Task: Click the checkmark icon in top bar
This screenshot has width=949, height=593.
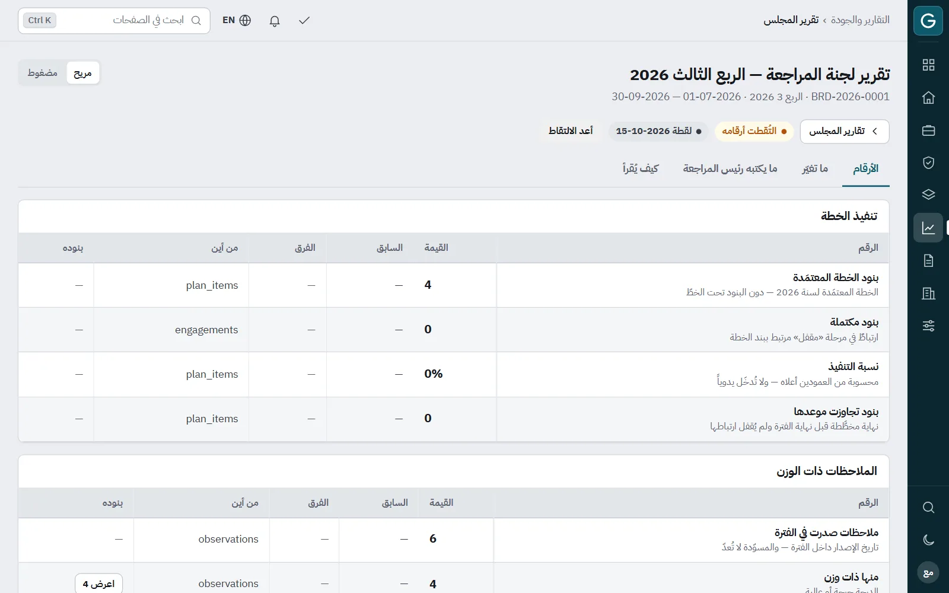Action: click(x=304, y=21)
